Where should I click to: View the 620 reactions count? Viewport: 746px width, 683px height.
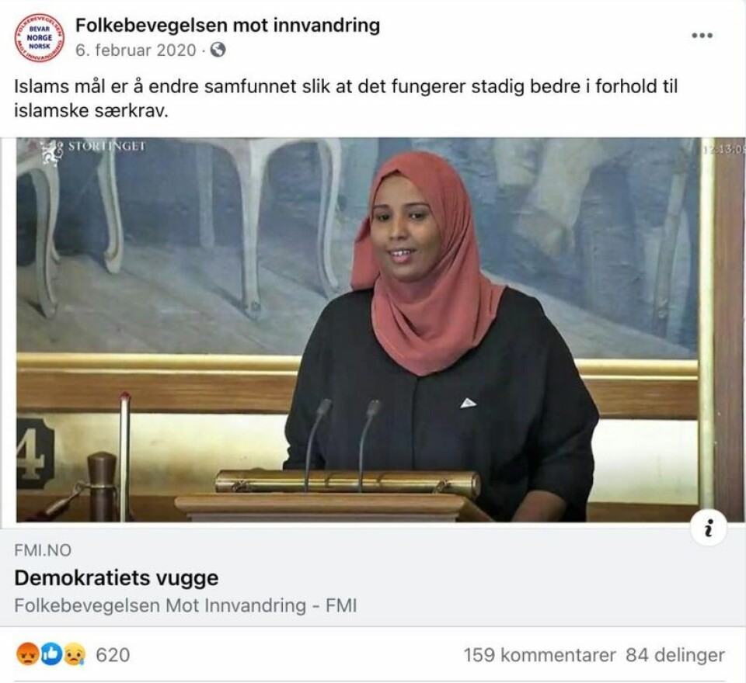(x=113, y=655)
